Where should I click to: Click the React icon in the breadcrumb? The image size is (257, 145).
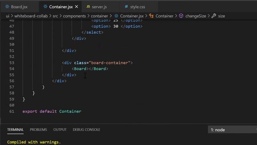[116, 16]
